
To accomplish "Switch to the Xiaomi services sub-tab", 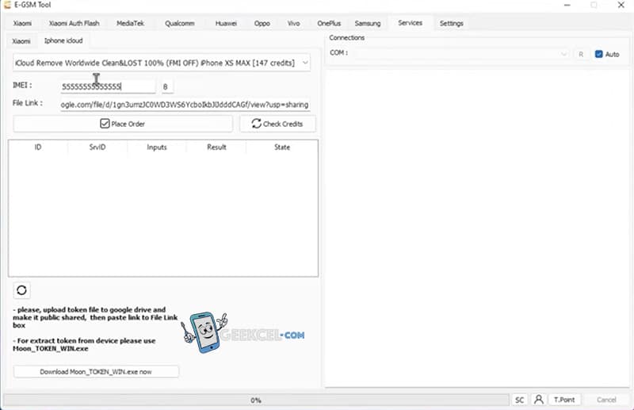I will [x=21, y=41].
